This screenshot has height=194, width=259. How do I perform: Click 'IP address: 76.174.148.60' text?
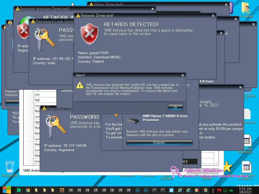(x=65, y=146)
